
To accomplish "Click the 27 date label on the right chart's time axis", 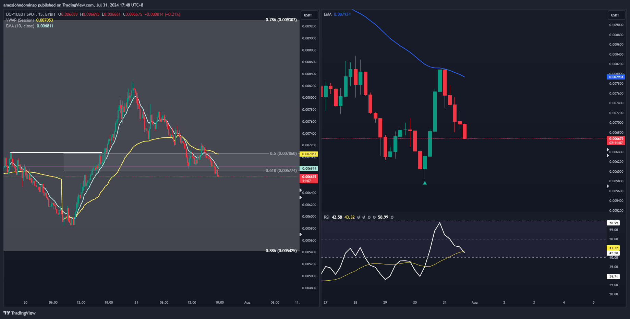I will click(325, 303).
